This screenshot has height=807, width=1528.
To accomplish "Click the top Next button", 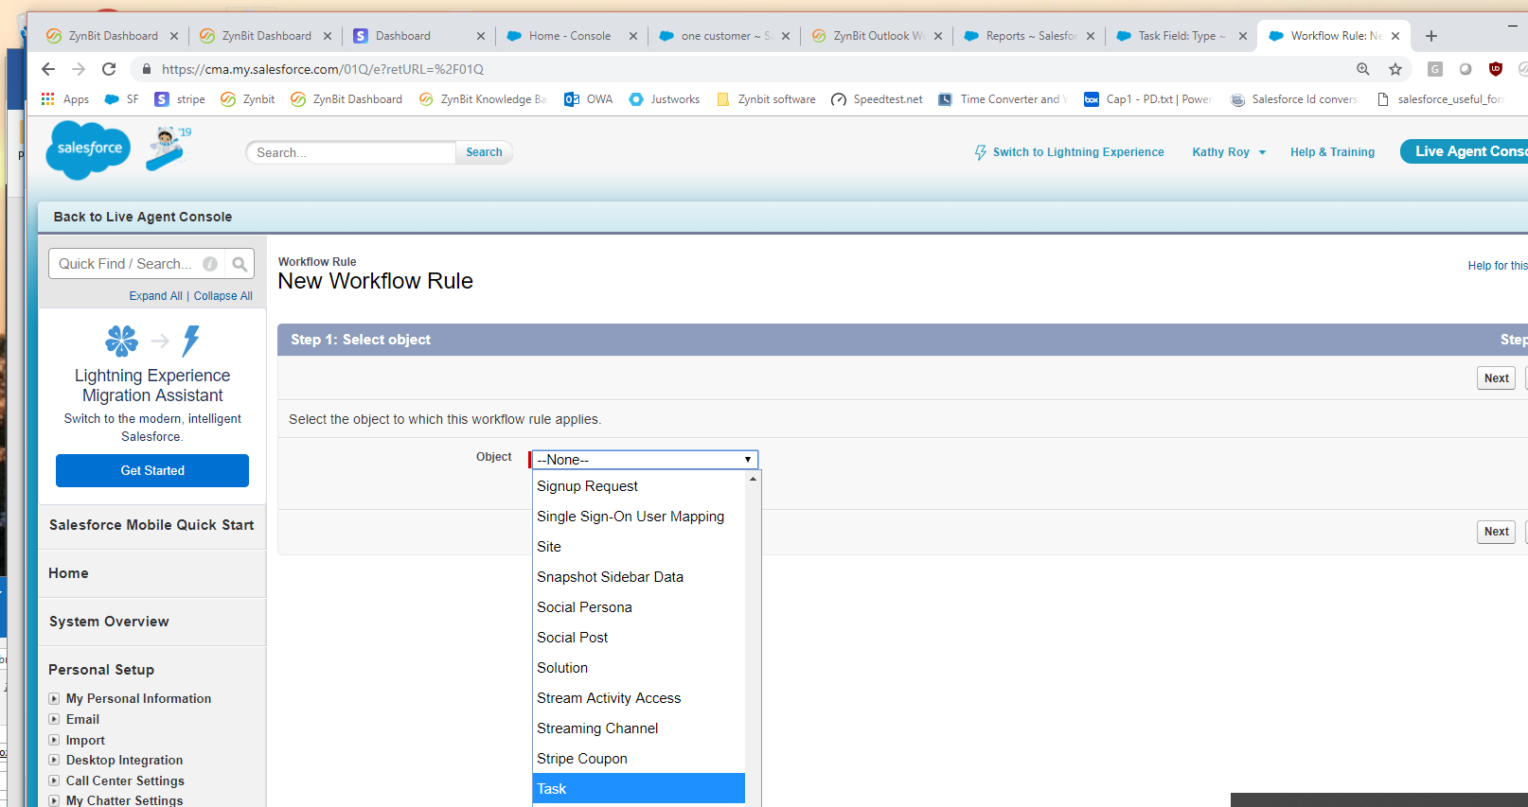I will (x=1496, y=378).
